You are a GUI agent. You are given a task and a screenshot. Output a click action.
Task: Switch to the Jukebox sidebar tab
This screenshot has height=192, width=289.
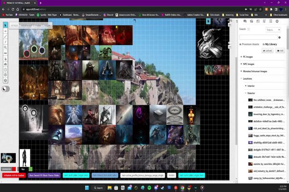pos(264,21)
